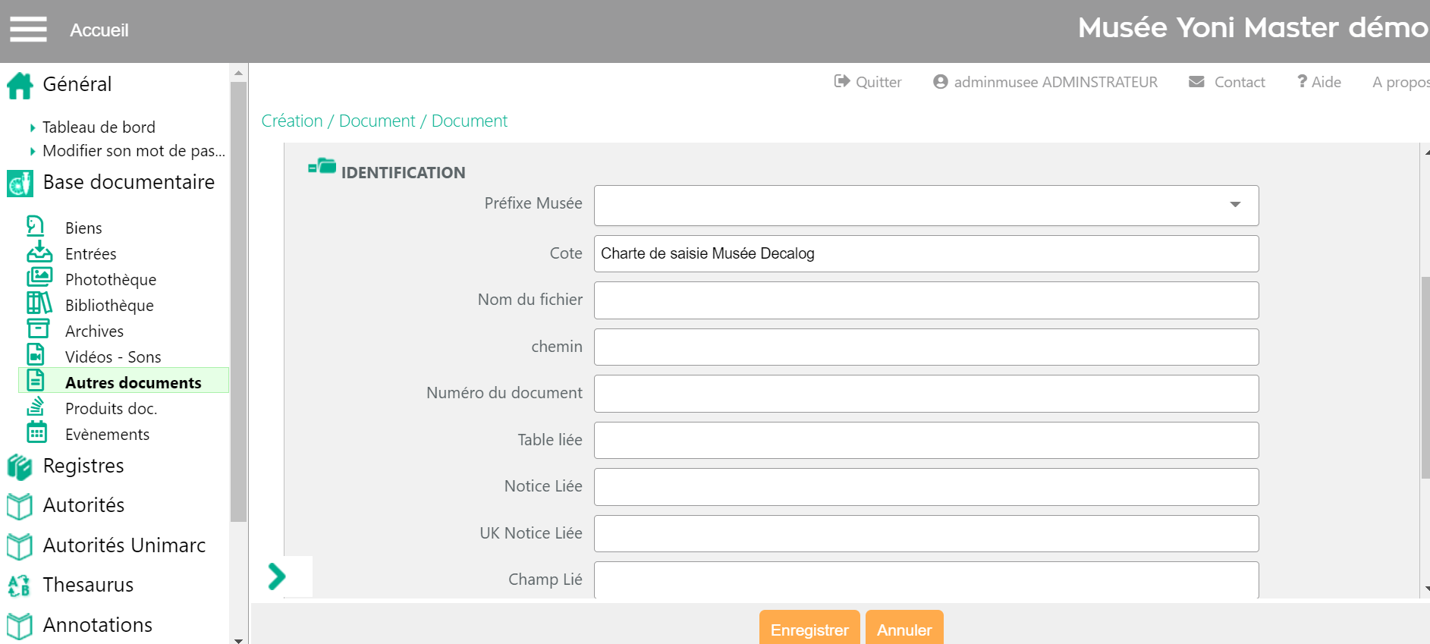Open Thesaurus section

click(88, 585)
